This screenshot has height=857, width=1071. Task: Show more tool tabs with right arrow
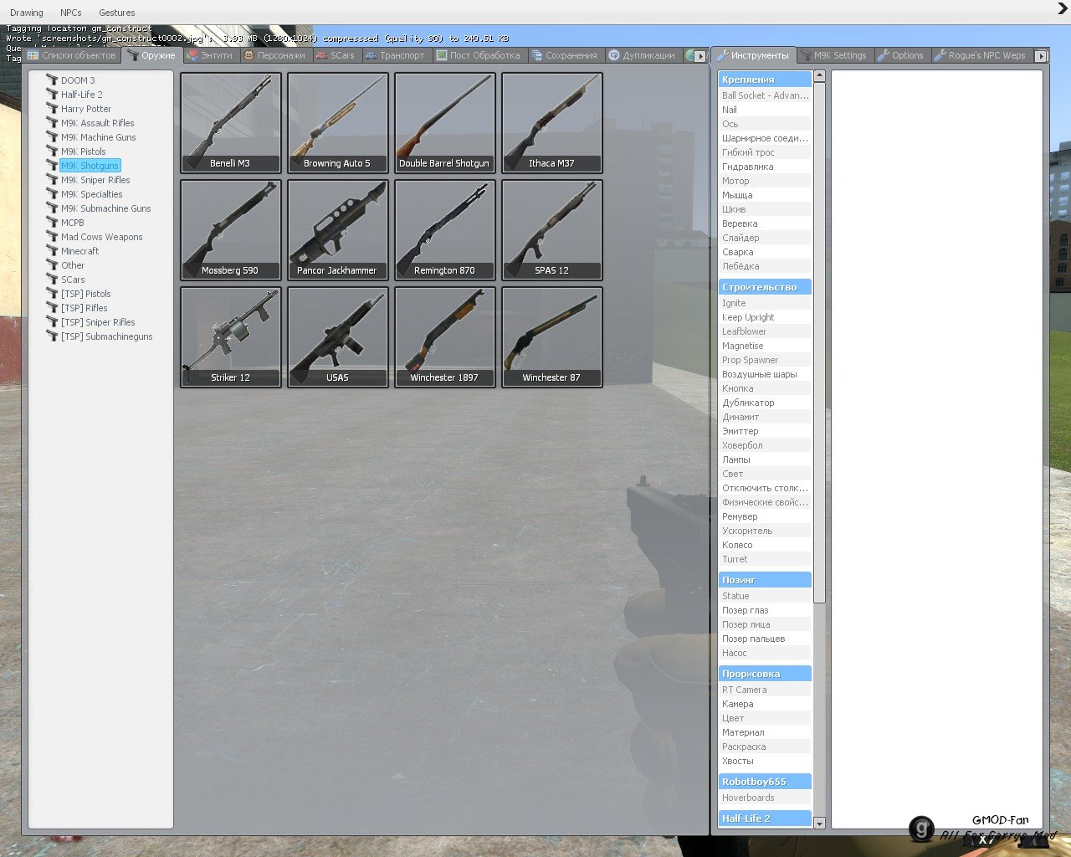1041,56
